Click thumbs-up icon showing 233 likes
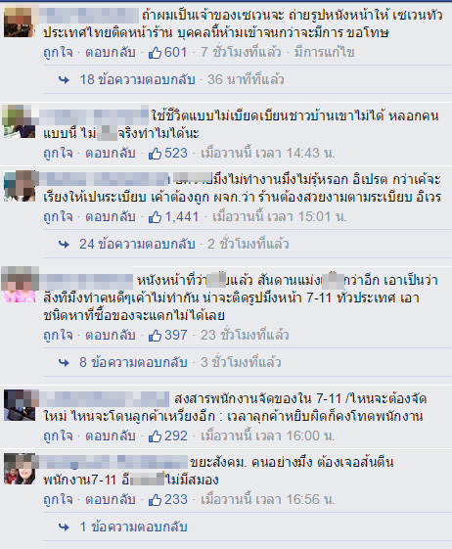 [155, 500]
